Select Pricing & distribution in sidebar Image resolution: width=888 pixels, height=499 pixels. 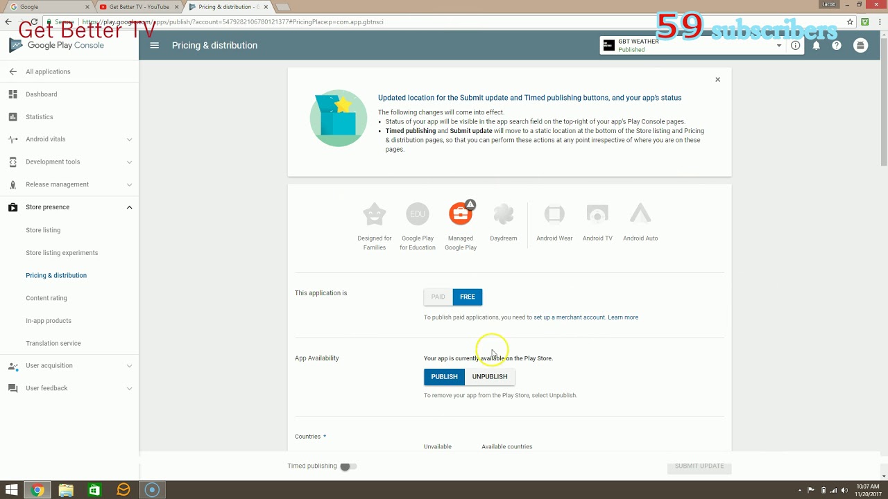(x=56, y=276)
